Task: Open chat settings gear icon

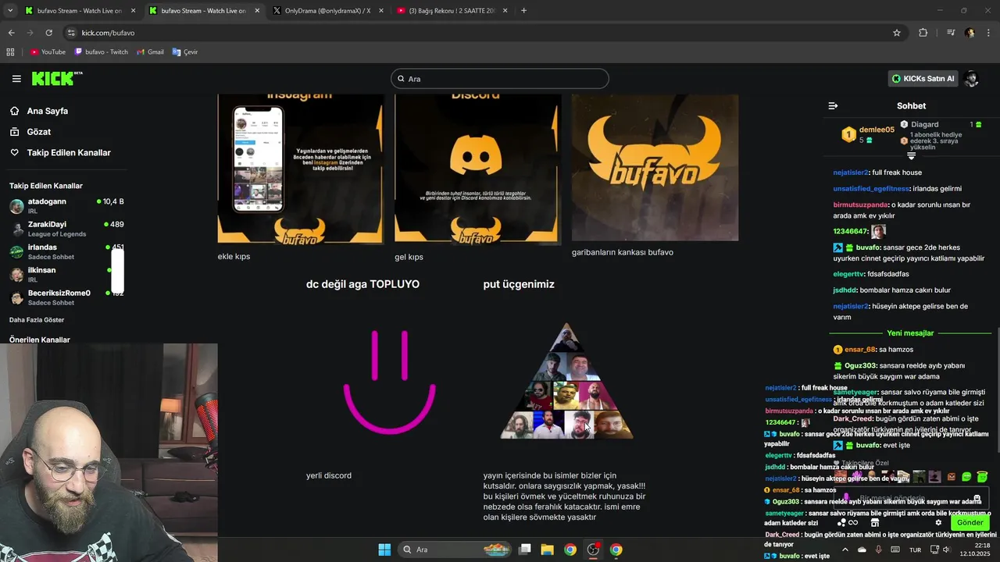Action: (938, 523)
